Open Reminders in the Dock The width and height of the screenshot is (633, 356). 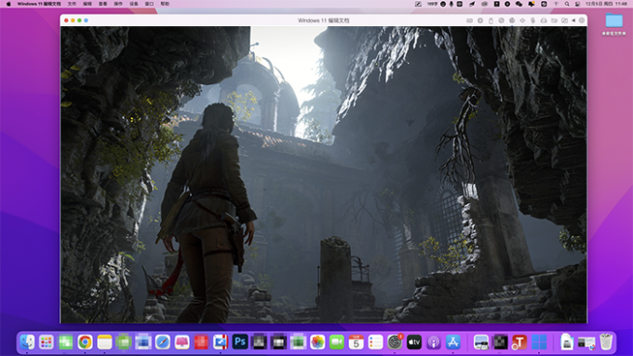point(375,342)
